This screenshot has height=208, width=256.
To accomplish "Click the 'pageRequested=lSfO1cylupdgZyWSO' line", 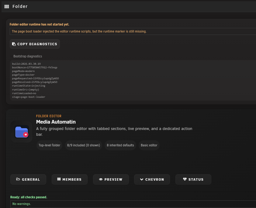I will (x=36, y=78).
